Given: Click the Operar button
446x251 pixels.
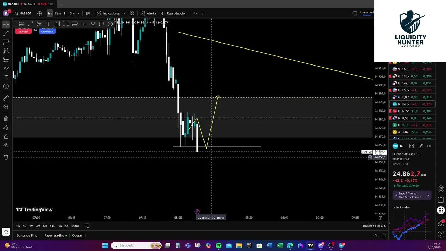Looking at the screenshot, I should pos(77,235).
